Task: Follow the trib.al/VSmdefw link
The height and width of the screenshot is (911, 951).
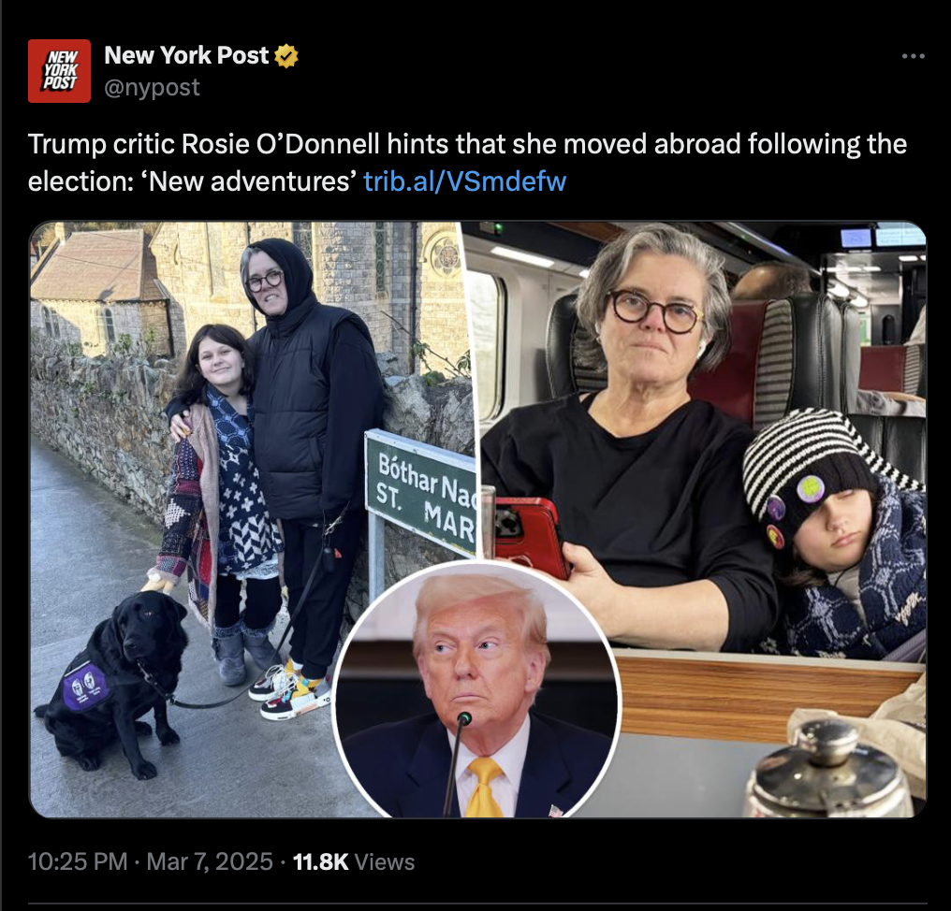Action: [x=464, y=181]
